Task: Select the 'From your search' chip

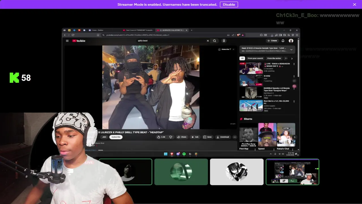Action: click(255, 58)
